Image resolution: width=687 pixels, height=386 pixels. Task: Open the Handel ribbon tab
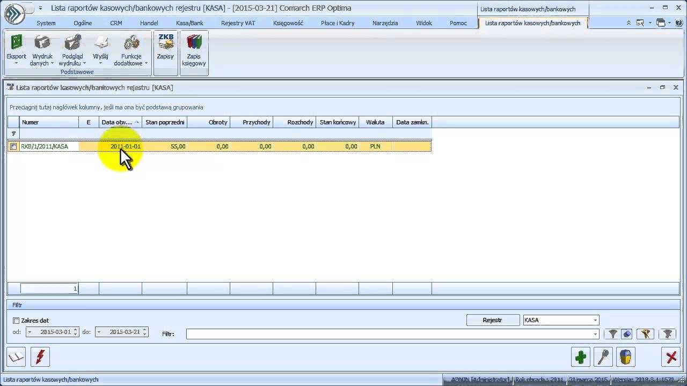pos(149,23)
